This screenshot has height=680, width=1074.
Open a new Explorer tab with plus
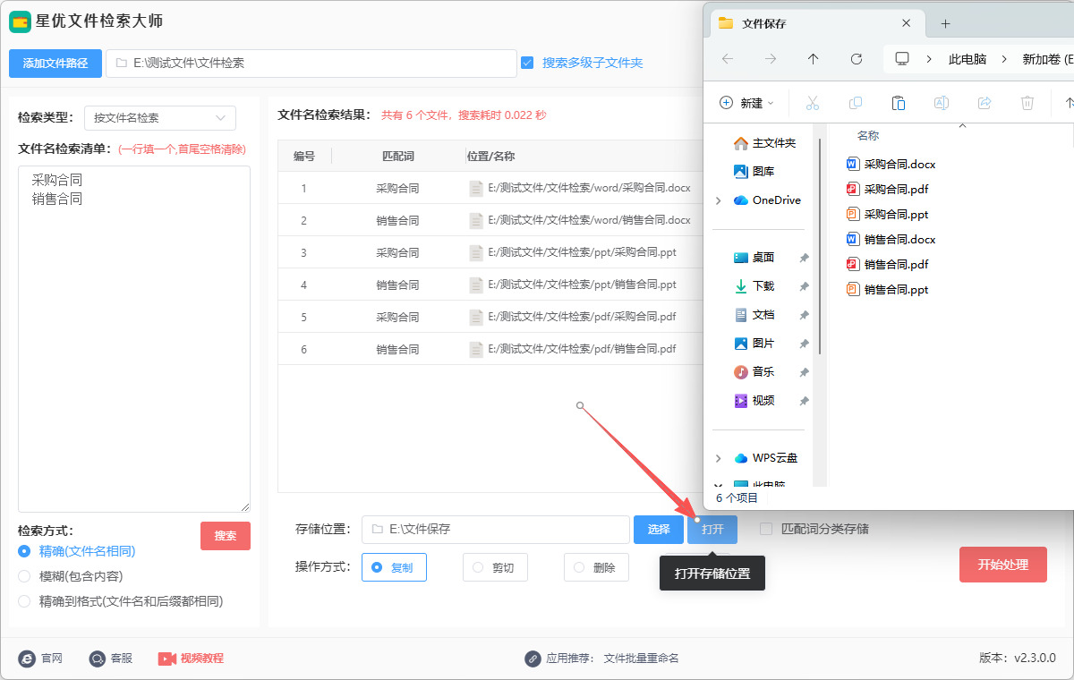946,24
